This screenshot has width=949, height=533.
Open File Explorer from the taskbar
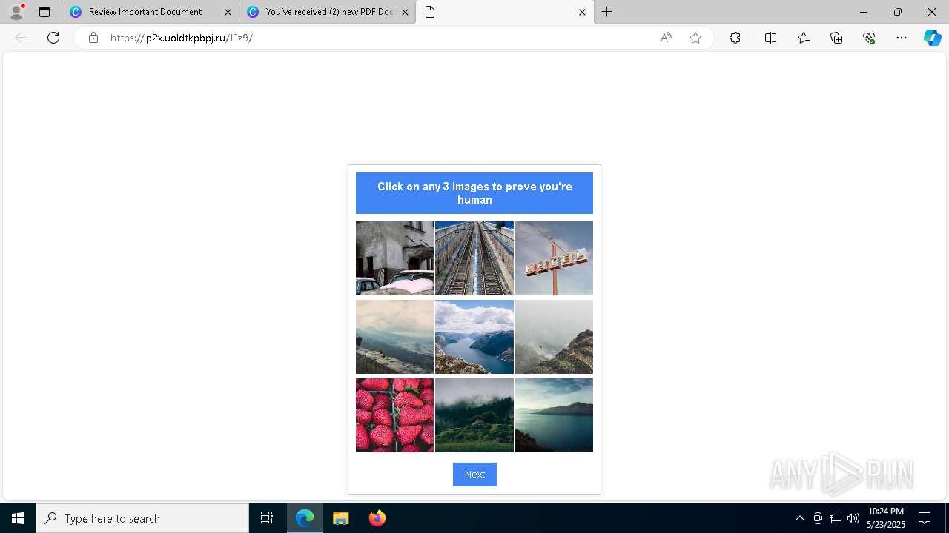(340, 518)
